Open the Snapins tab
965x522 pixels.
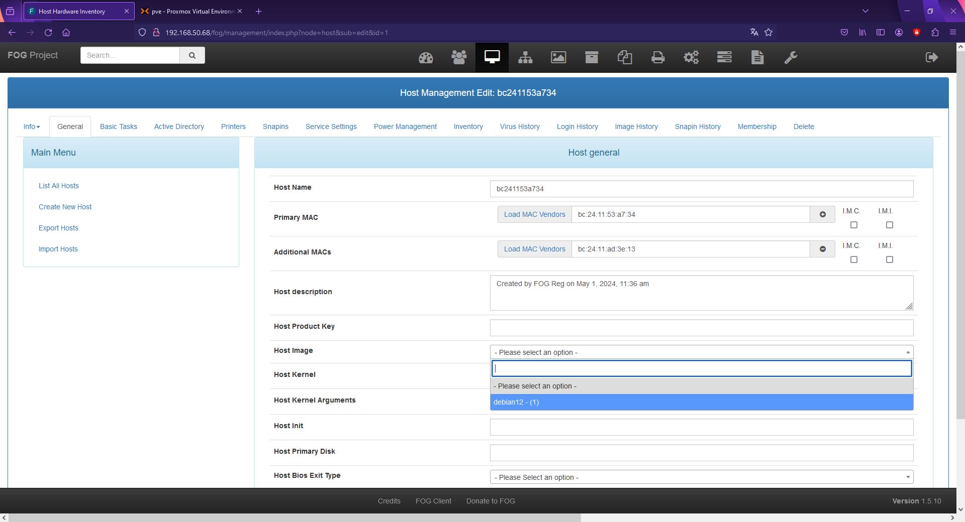pos(275,126)
